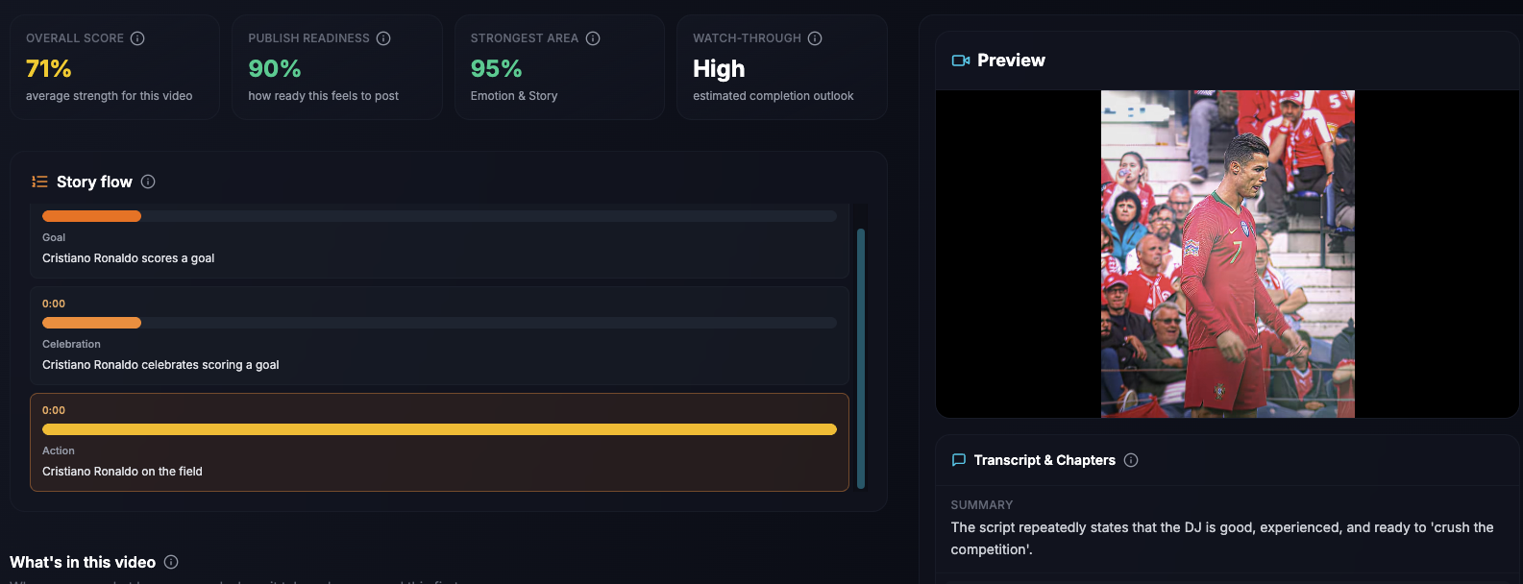Click the Celebration segment orange progress bar
The image size is (1523, 584).
point(91,323)
